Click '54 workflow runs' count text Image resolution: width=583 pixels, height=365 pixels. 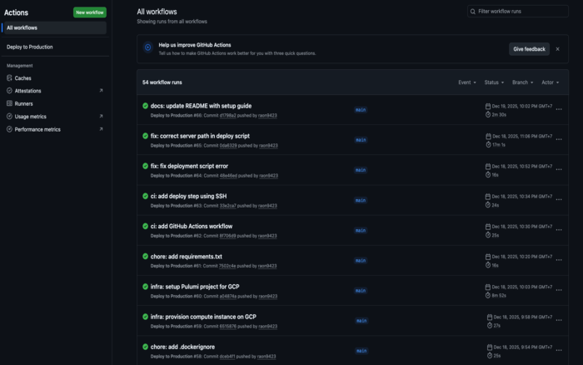(x=162, y=82)
